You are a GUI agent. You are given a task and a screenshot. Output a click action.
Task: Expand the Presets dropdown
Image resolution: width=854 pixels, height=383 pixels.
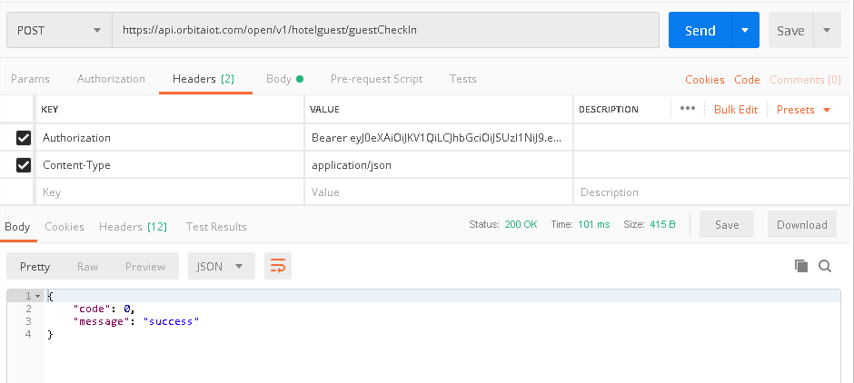(x=803, y=110)
